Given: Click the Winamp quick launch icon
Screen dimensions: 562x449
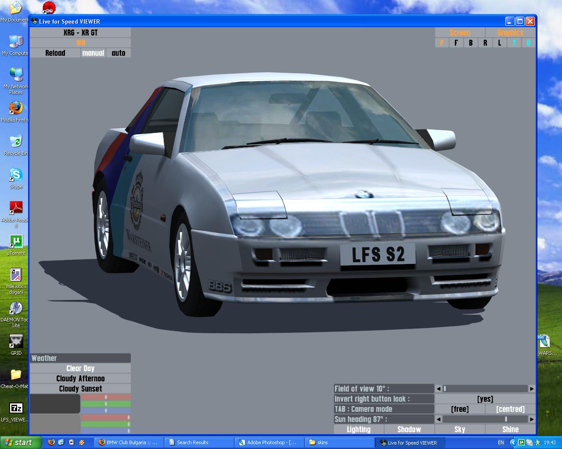Looking at the screenshot, I should coord(81,442).
